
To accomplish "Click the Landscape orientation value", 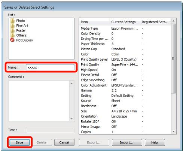I will 119,116.
